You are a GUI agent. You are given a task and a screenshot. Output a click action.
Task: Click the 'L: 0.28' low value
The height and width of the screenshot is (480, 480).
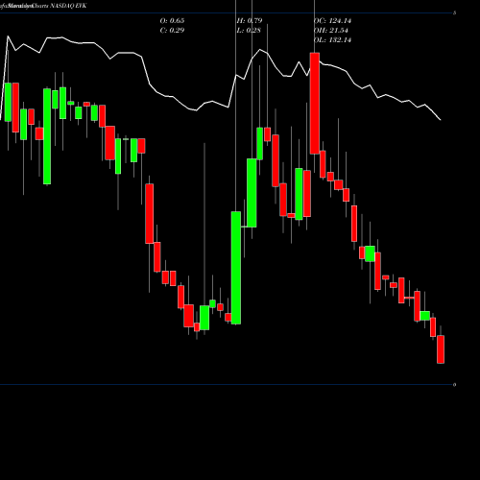pos(249,30)
